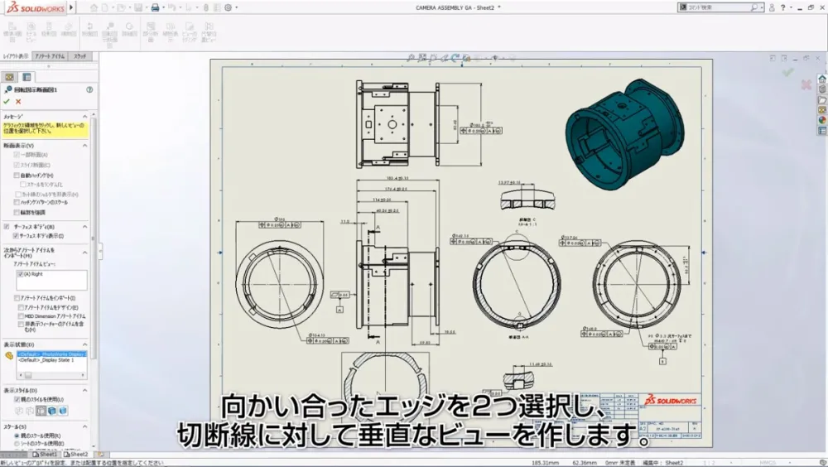Toggle the 親のスタイルを使用 checkbox
This screenshot has height=467, width=828.
pos(17,399)
